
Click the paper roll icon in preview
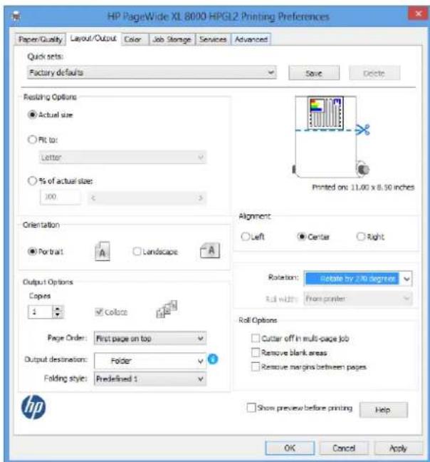click(363, 169)
